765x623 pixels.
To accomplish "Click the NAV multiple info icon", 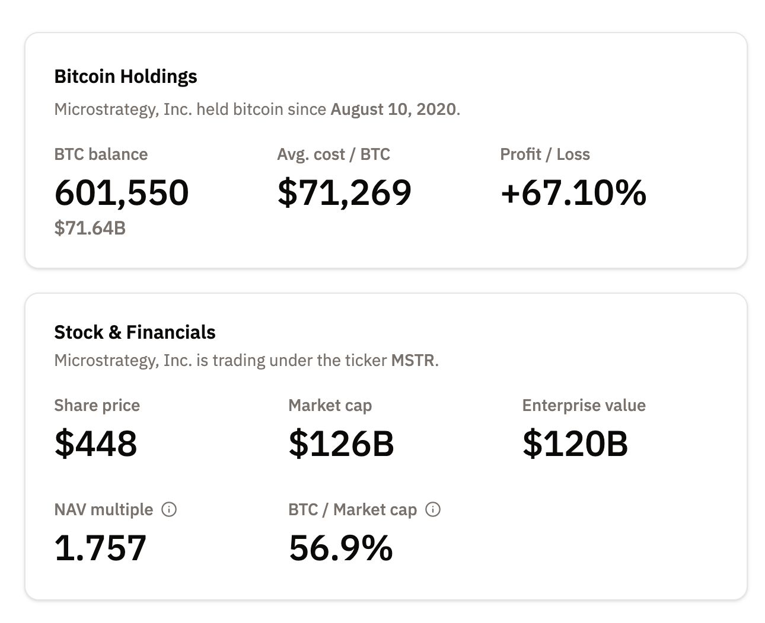I will click(x=169, y=509).
